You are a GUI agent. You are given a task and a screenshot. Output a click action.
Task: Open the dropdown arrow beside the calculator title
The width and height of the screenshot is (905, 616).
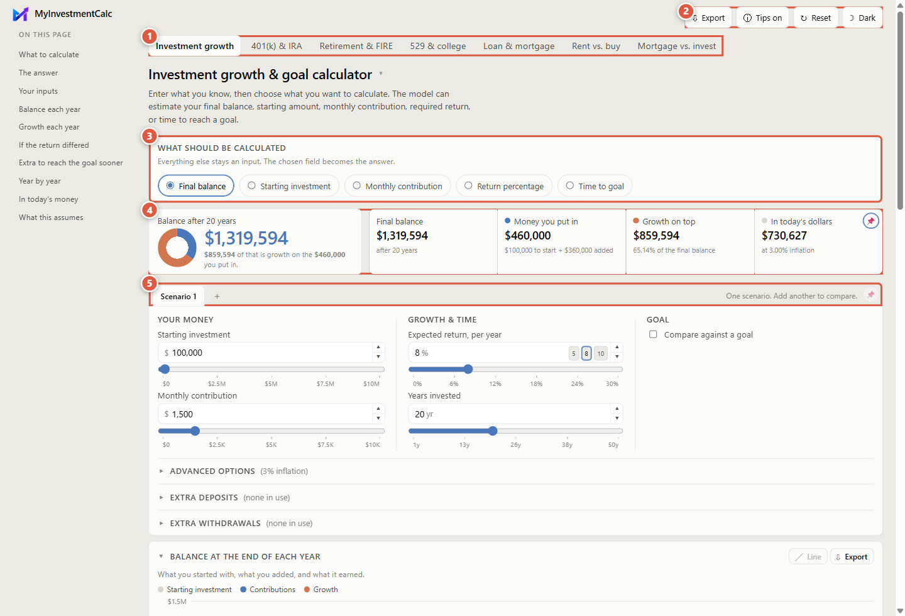tap(381, 74)
